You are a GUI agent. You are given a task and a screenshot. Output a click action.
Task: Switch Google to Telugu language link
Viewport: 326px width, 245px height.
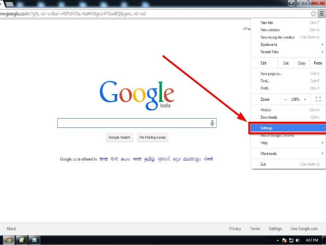(126, 159)
